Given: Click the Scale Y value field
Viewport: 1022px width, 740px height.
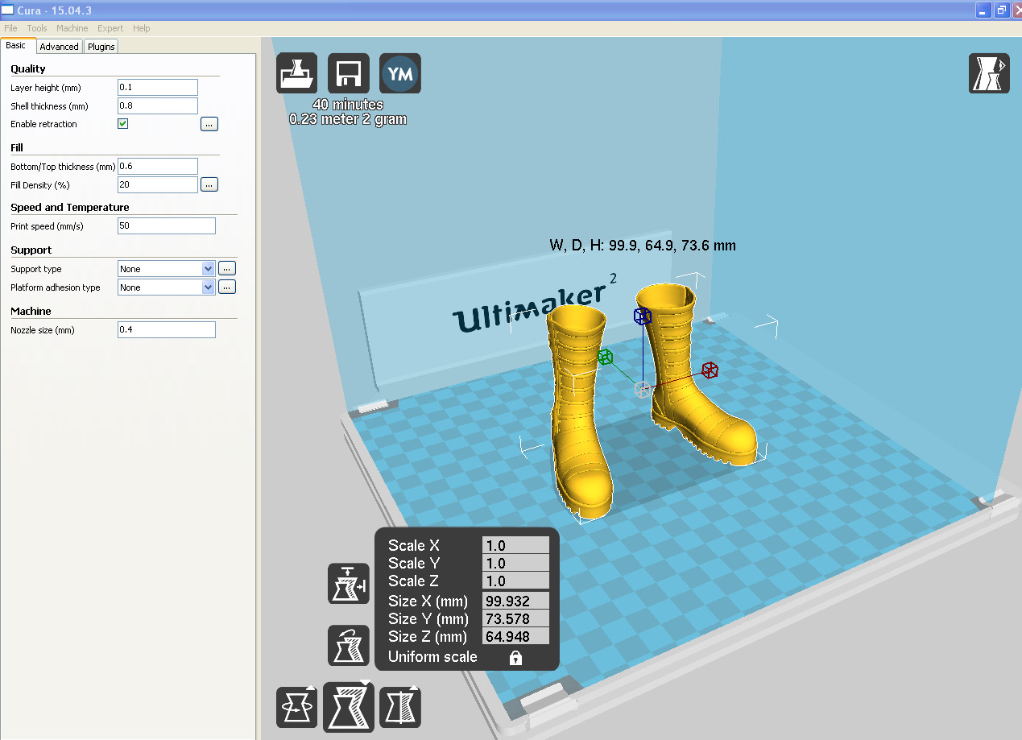Looking at the screenshot, I should click(515, 564).
